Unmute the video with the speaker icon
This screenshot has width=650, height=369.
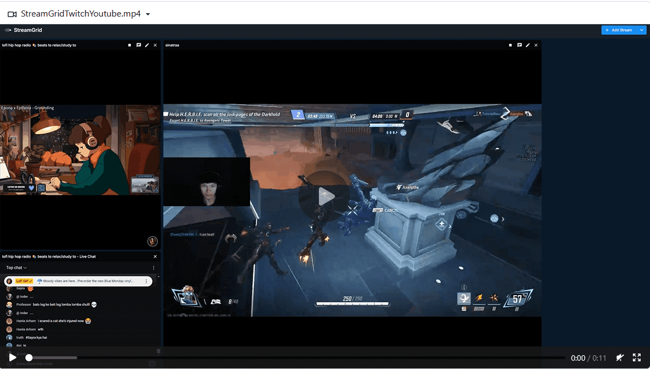point(620,357)
